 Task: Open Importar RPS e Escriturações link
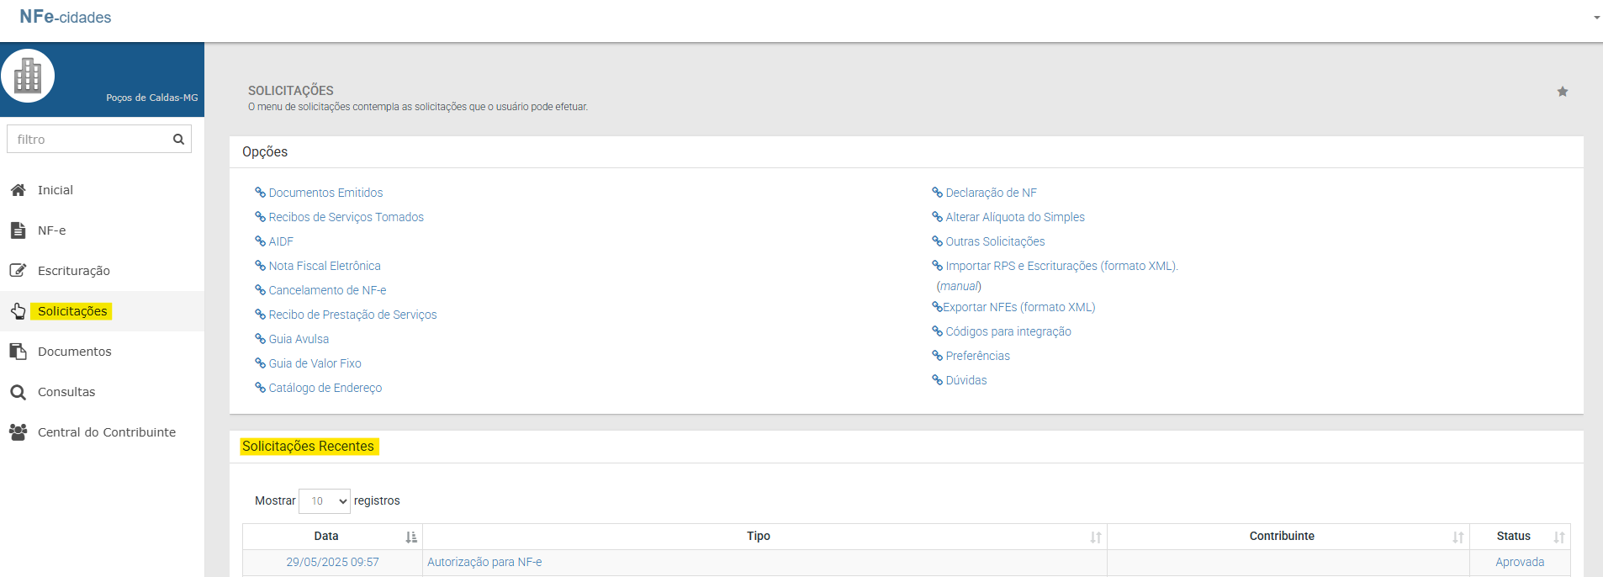click(x=1061, y=266)
